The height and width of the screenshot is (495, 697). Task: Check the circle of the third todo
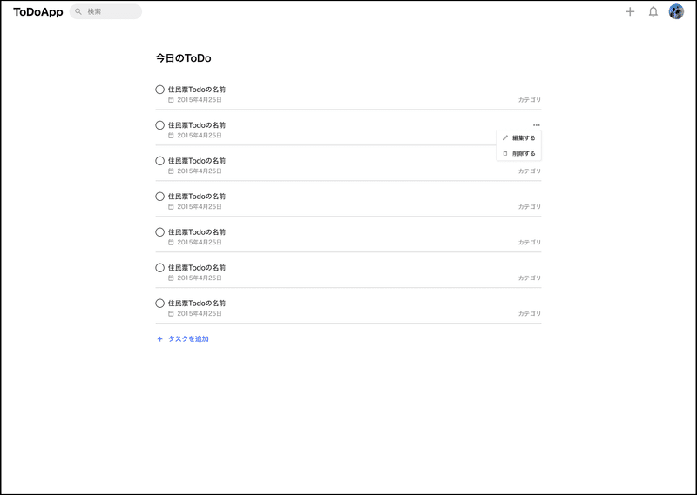point(160,161)
